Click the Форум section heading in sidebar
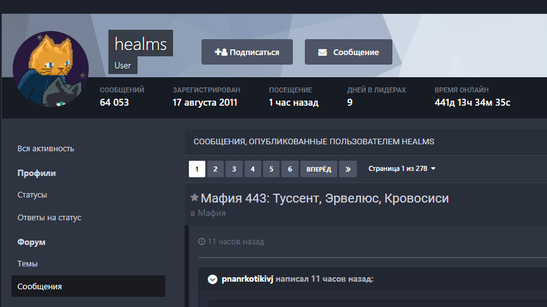The width and height of the screenshot is (547, 307). [x=32, y=242]
